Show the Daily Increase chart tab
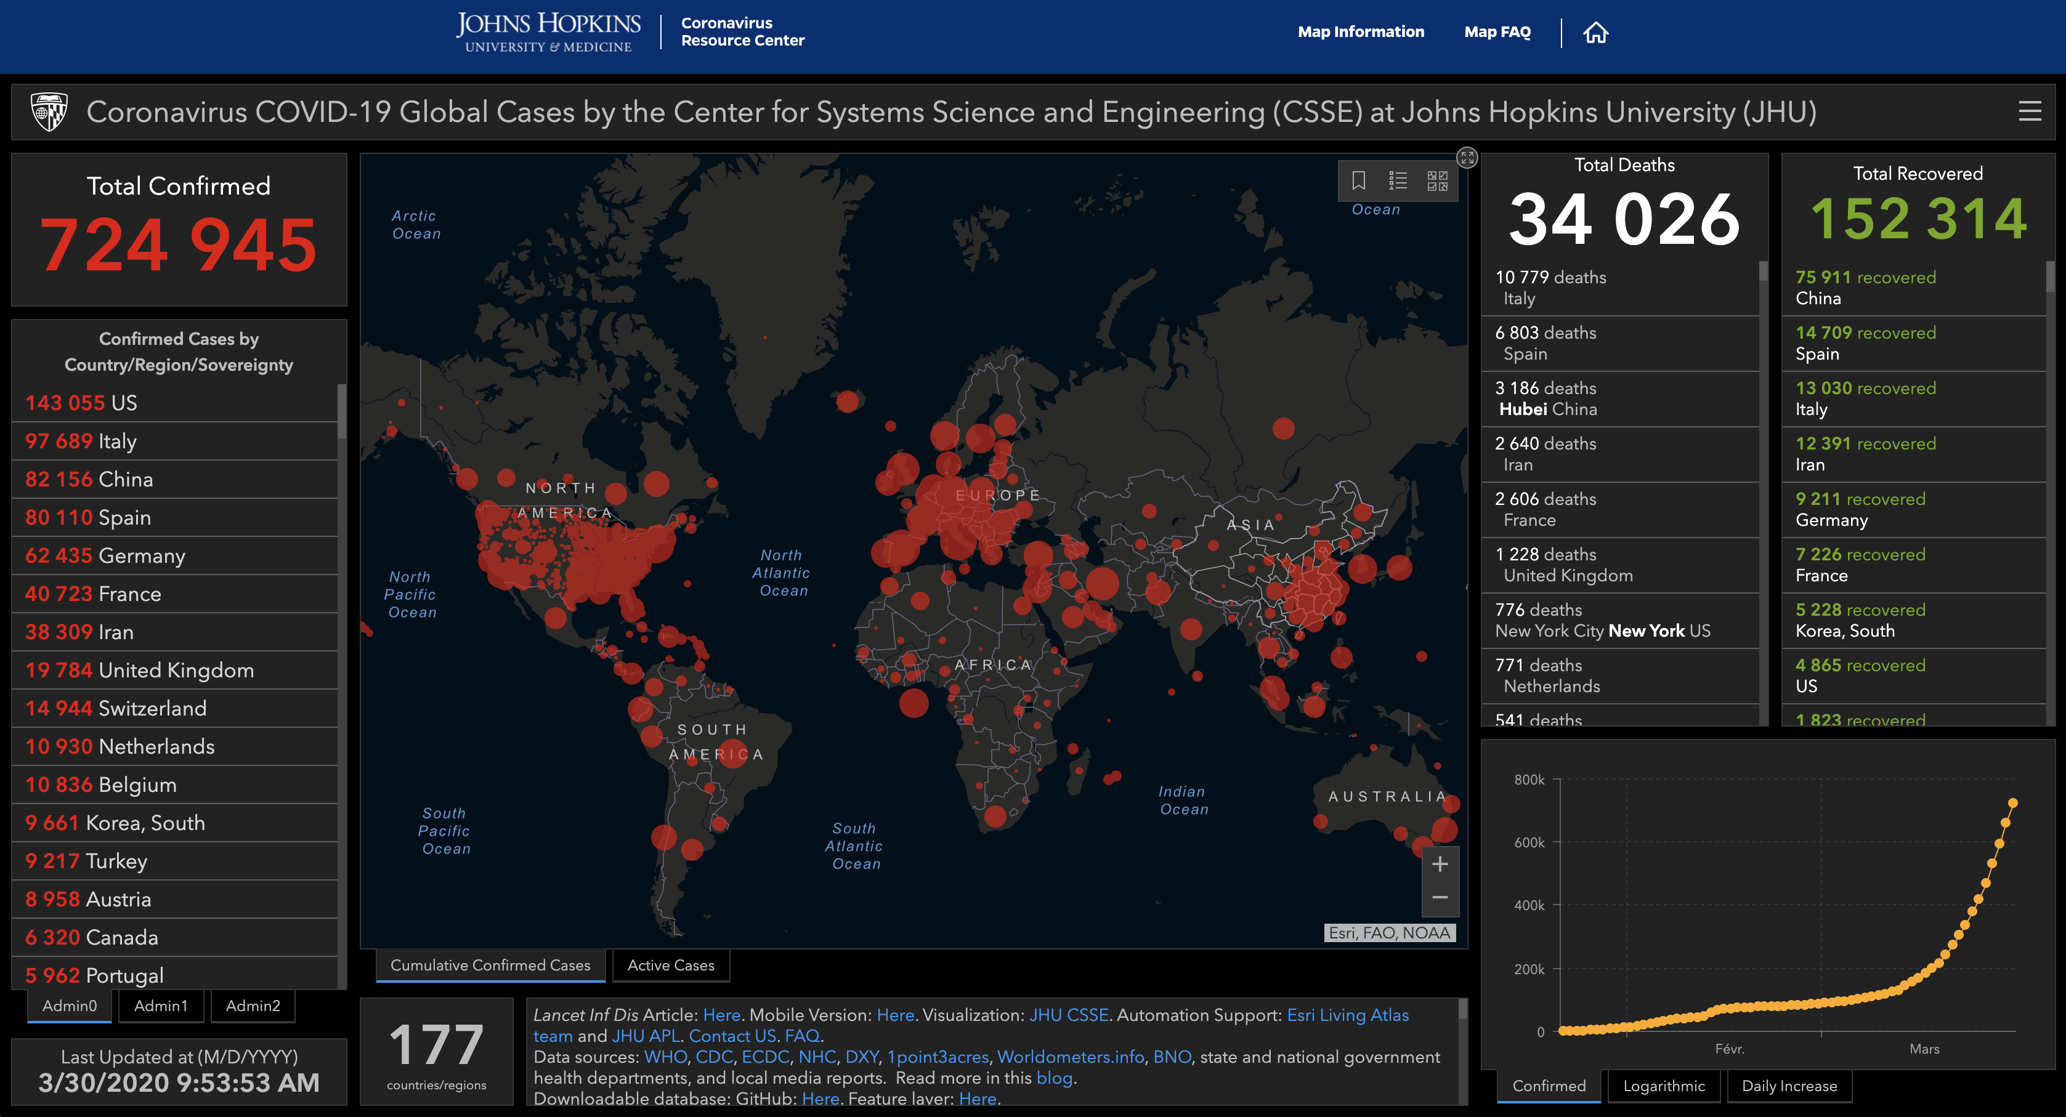The width and height of the screenshot is (2066, 1117). coord(1789,1086)
